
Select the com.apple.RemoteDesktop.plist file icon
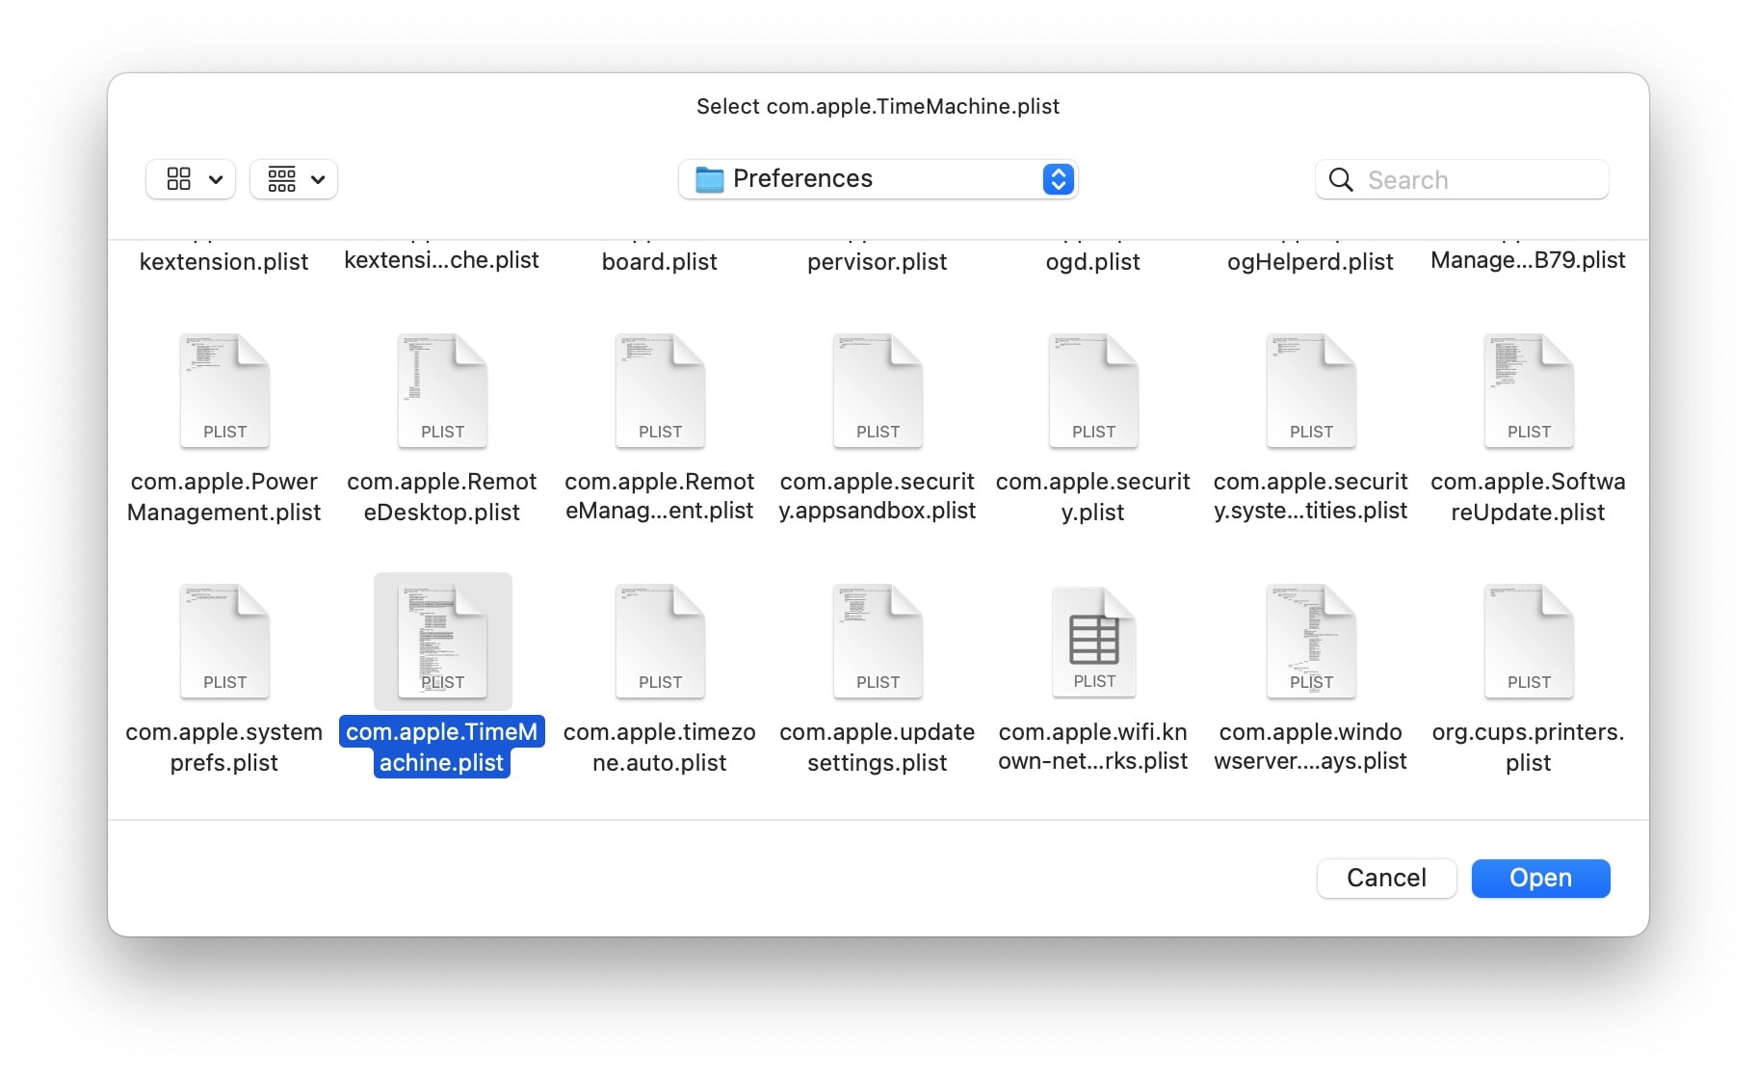point(442,391)
